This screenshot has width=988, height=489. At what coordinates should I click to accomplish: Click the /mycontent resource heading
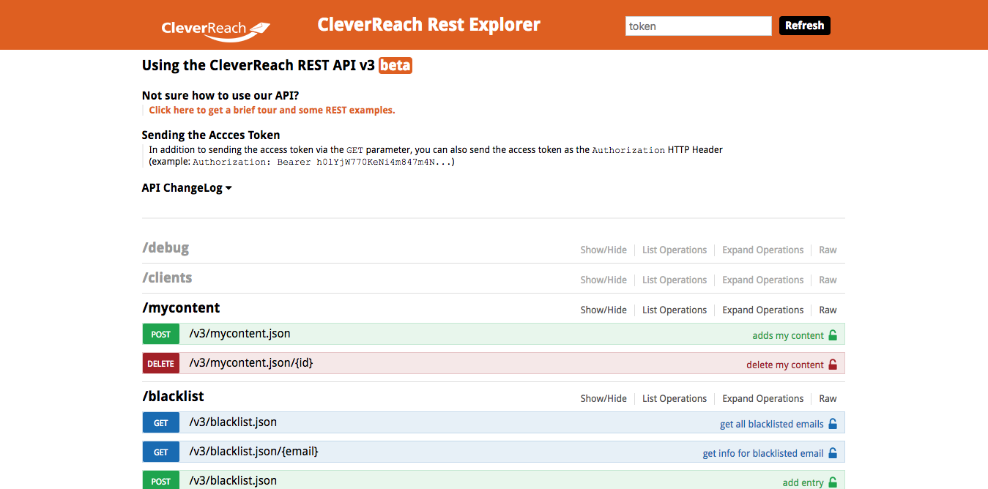pyautogui.click(x=181, y=307)
